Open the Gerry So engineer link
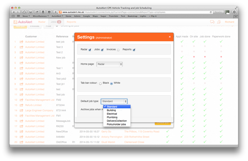248x161 pixels. (106, 131)
